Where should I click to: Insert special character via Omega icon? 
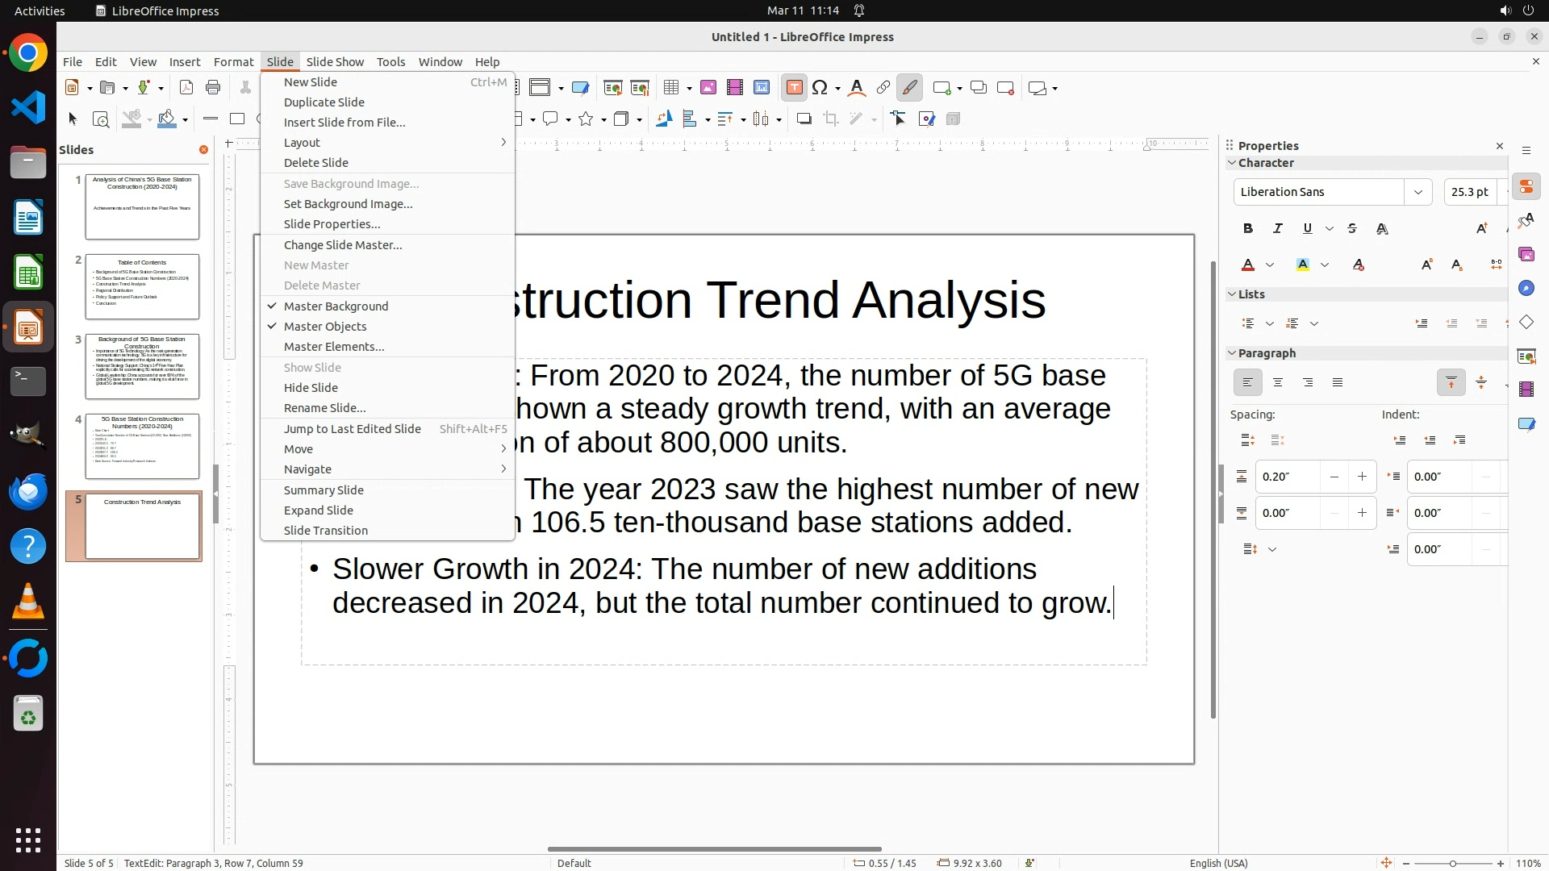[820, 88]
